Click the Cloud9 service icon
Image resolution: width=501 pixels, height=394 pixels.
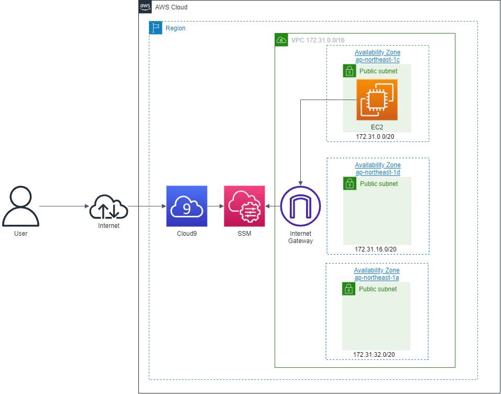coord(187,206)
